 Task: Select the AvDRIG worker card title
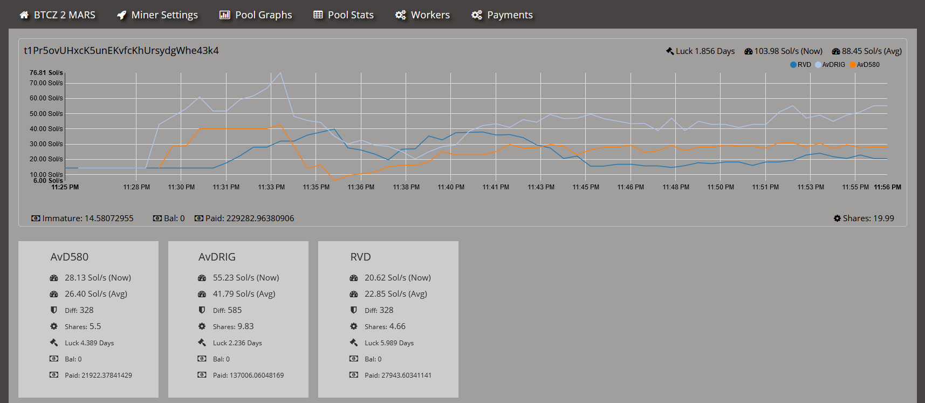point(217,257)
